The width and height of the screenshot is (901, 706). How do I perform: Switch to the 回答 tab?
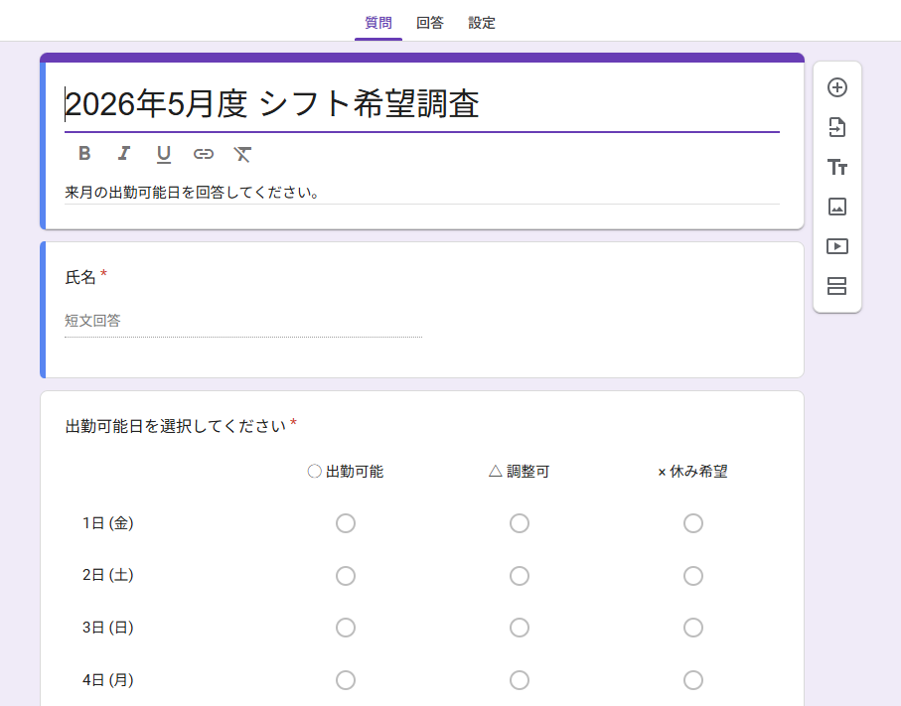[x=430, y=23]
